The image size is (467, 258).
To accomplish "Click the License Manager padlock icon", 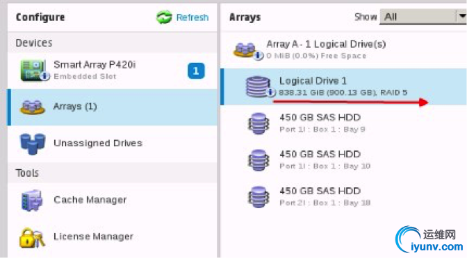I will tap(32, 237).
